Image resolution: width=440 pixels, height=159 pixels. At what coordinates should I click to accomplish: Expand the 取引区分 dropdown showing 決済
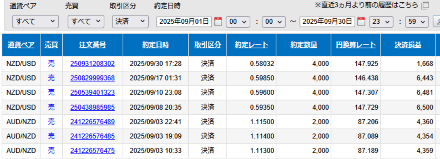tap(130, 22)
